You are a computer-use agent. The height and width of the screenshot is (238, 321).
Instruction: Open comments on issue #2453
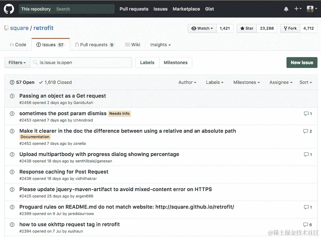[308, 114]
